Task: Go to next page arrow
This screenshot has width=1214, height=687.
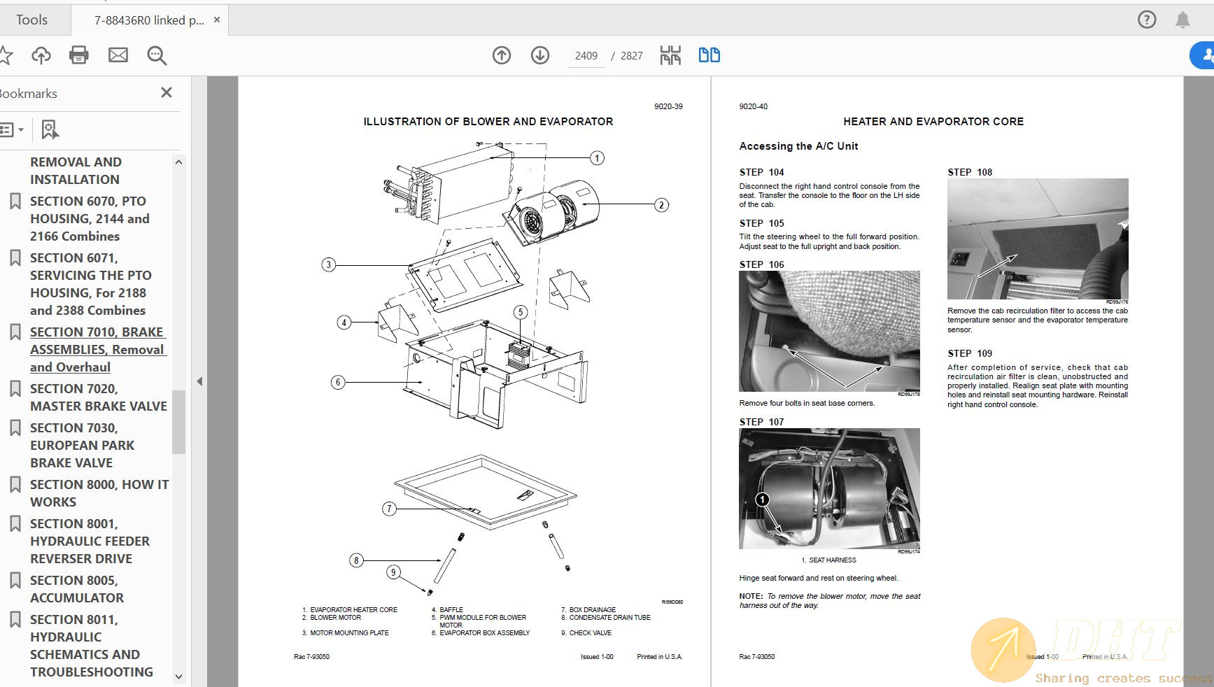Action: pyautogui.click(x=540, y=55)
